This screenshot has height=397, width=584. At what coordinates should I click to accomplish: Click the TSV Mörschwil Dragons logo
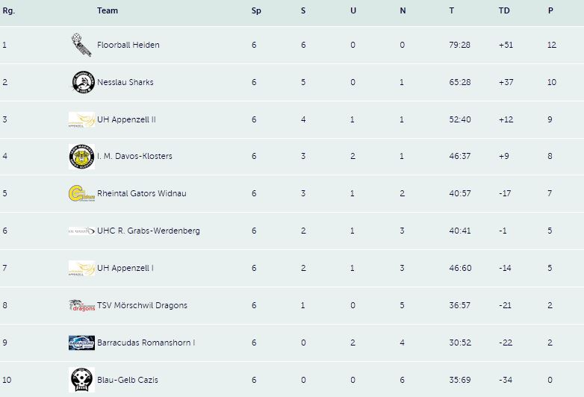[x=81, y=305]
